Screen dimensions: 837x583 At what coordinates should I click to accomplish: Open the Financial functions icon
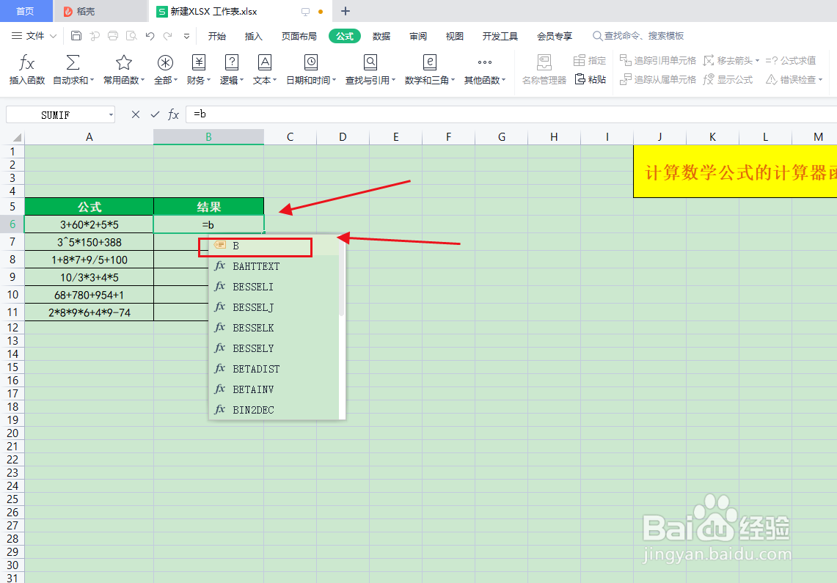click(x=199, y=62)
